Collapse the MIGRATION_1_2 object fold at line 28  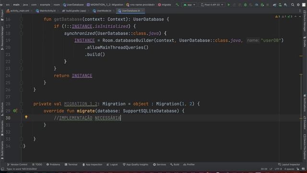21,104
